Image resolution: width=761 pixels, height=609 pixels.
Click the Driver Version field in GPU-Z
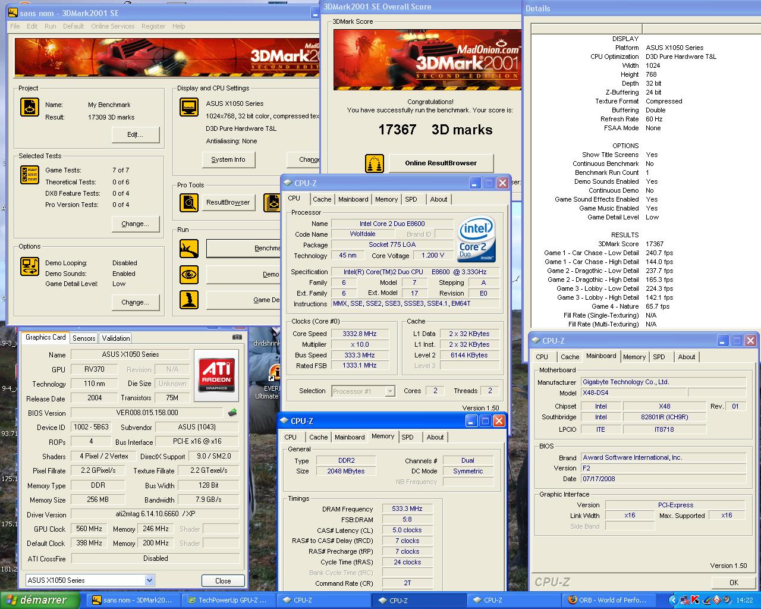point(155,514)
